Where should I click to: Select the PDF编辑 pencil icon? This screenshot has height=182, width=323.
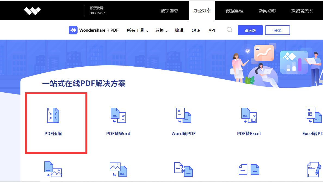point(313,169)
